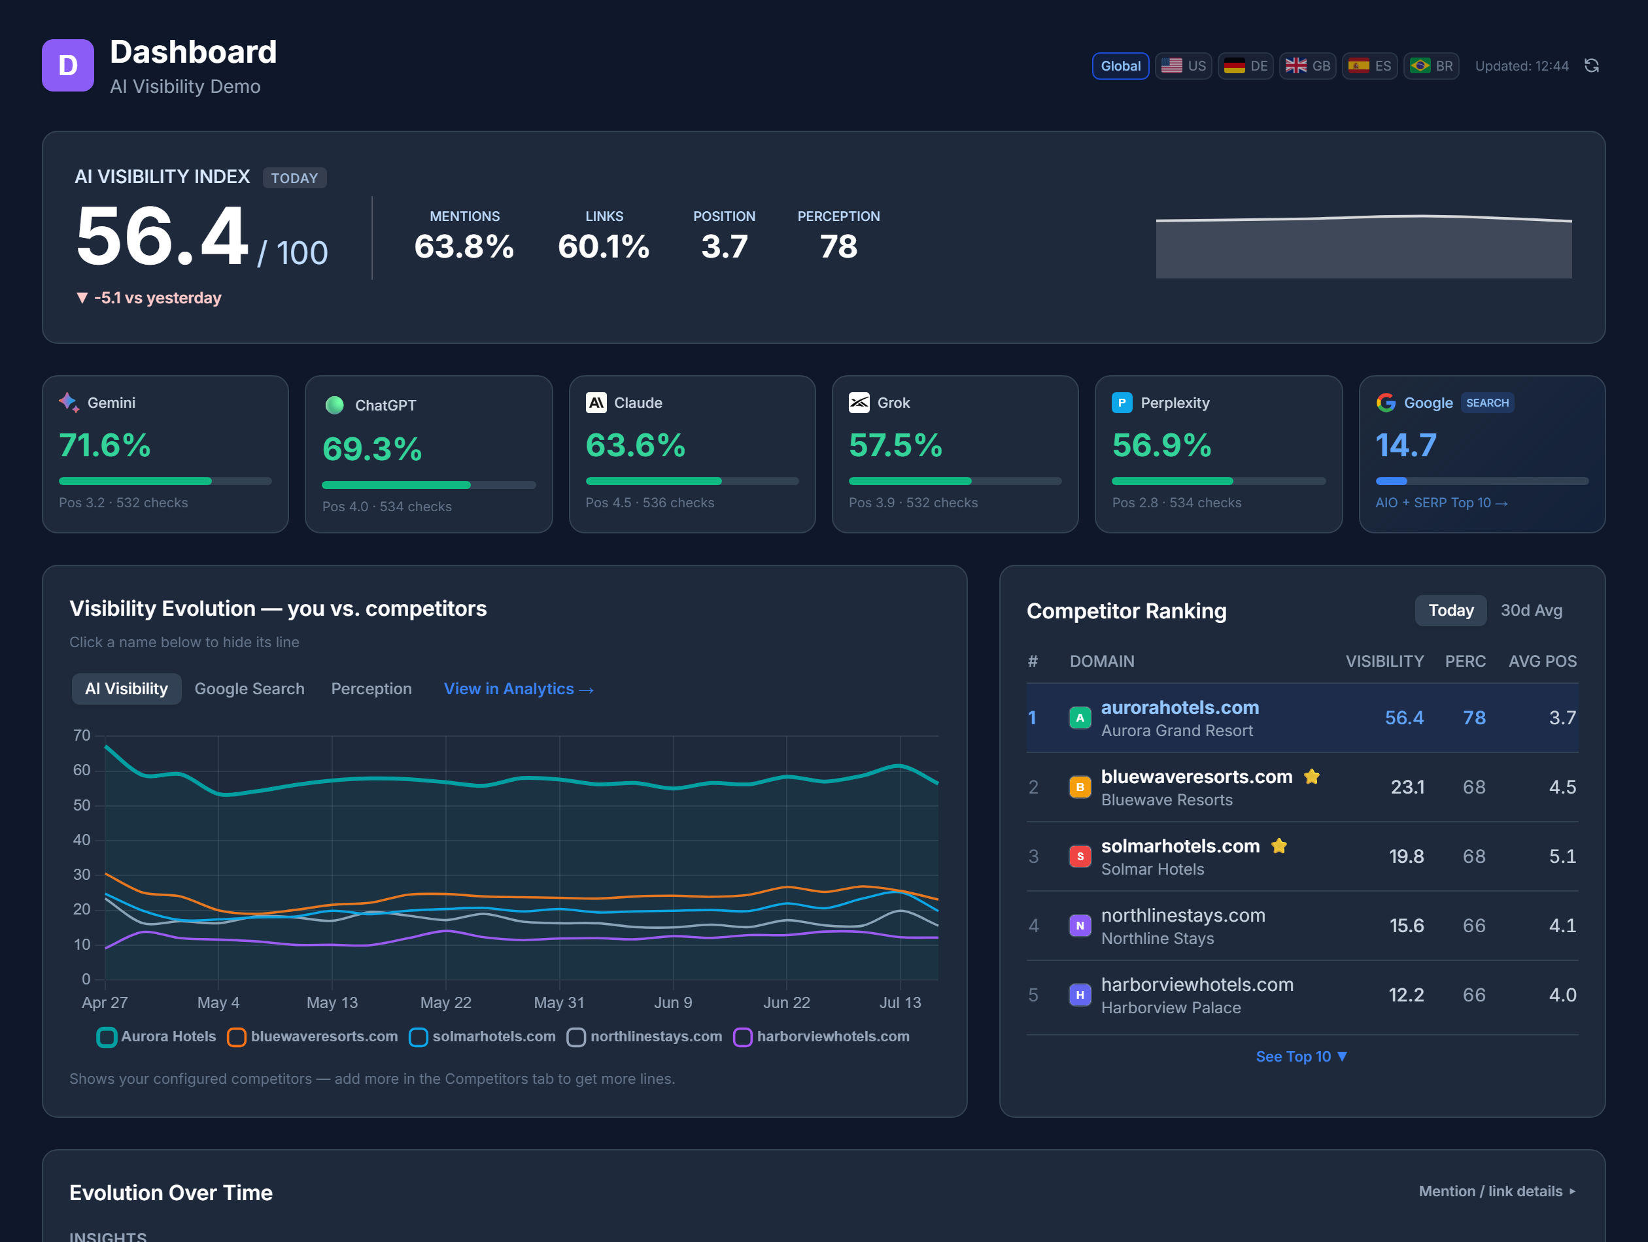Click the 56.4 index score
Image resolution: width=1648 pixels, height=1242 pixels.
click(162, 237)
